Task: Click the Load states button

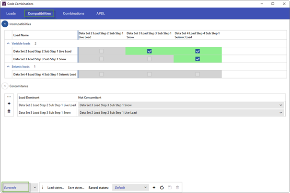Action: [x=56, y=188]
